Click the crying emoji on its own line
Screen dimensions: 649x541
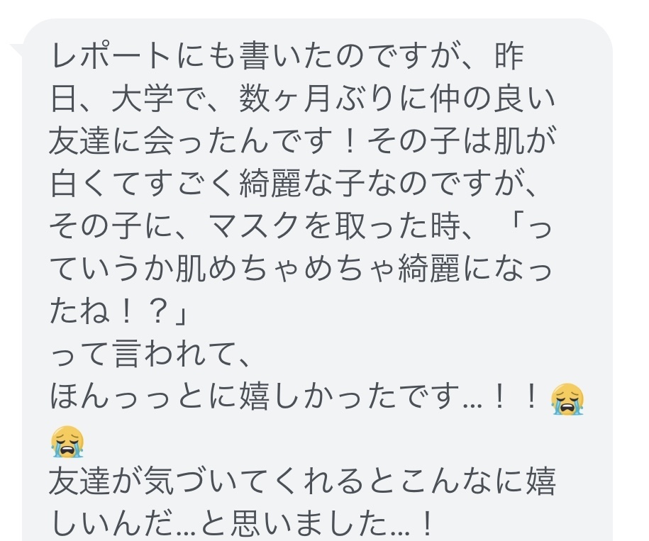click(x=67, y=441)
